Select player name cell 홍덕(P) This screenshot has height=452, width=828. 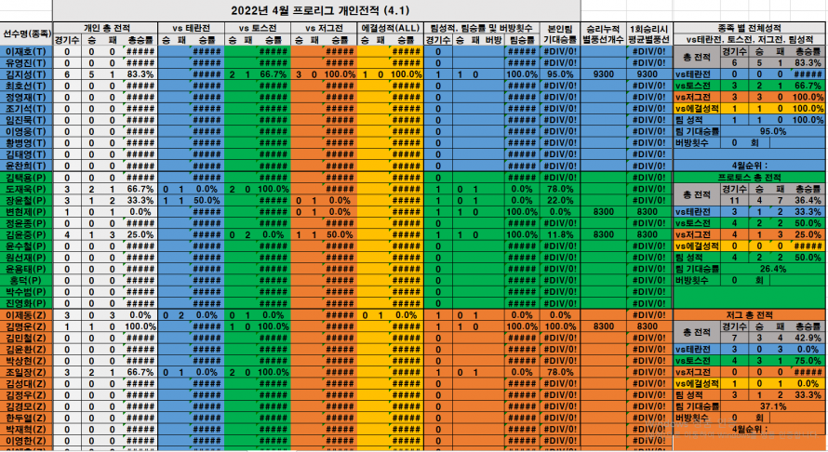pos(26,280)
